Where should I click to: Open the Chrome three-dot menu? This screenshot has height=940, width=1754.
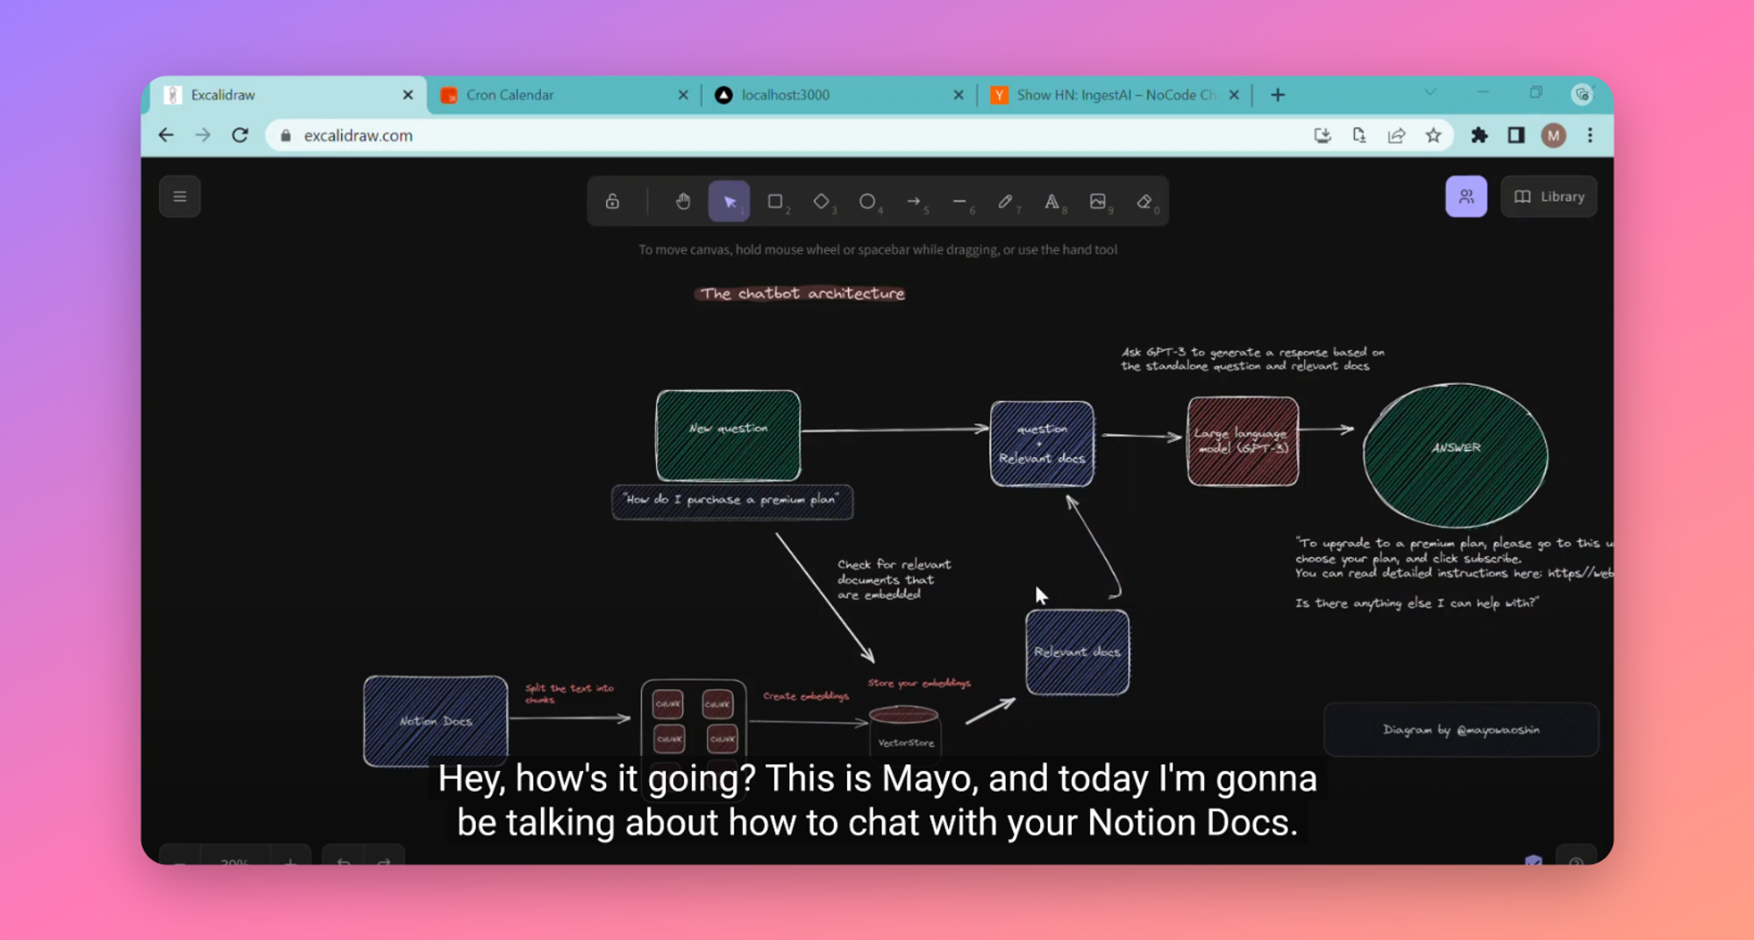pyautogui.click(x=1590, y=135)
